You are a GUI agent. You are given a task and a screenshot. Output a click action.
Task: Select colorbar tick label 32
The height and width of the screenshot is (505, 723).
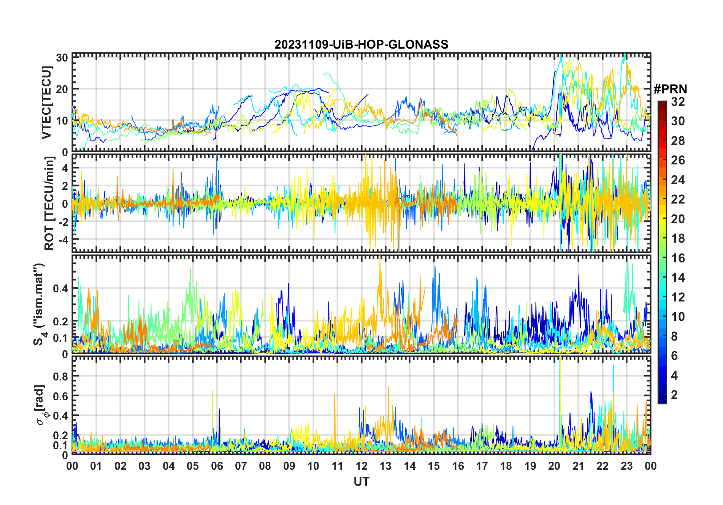[678, 102]
